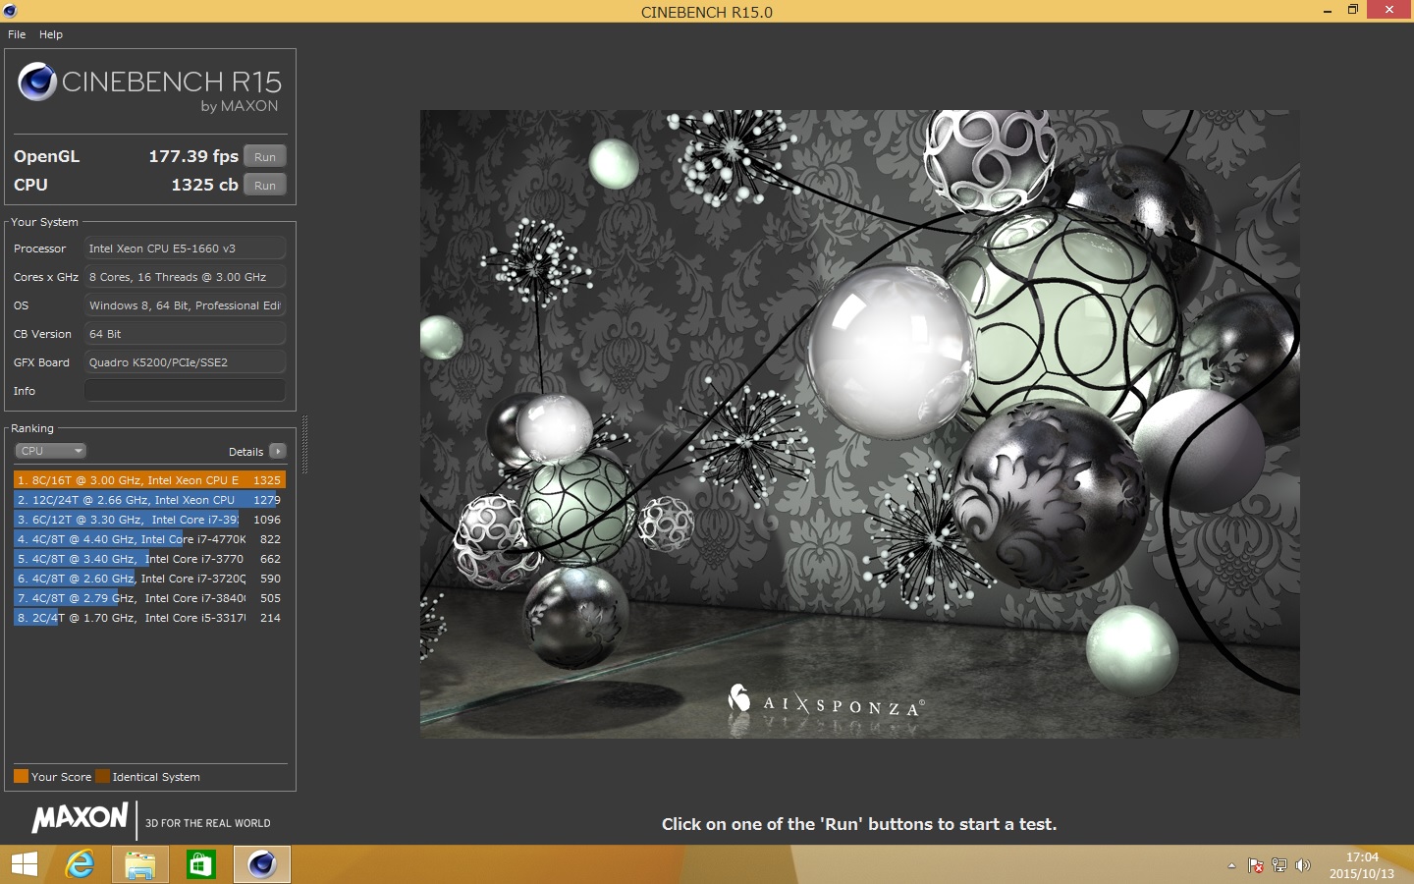Run the CPU benchmark test
1414x884 pixels.
(x=264, y=186)
